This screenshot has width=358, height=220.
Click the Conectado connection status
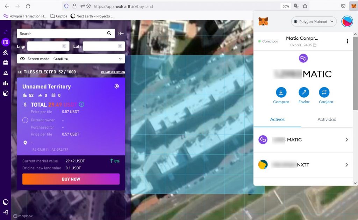[x=268, y=41]
